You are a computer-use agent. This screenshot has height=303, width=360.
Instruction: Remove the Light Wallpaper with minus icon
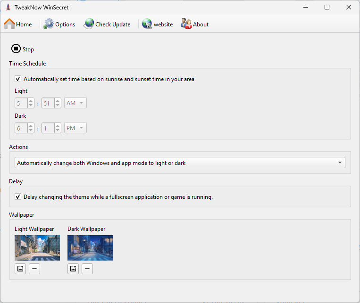34,269
